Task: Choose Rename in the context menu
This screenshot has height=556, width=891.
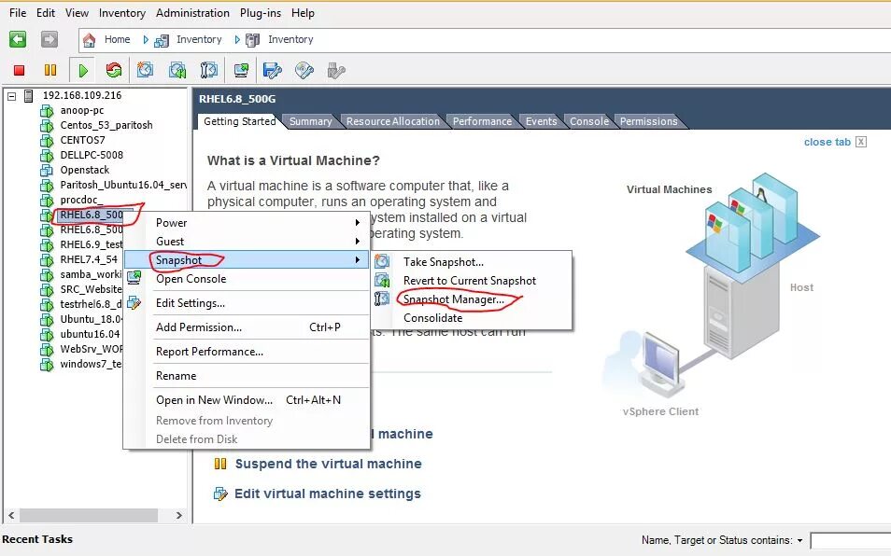Action: [177, 376]
